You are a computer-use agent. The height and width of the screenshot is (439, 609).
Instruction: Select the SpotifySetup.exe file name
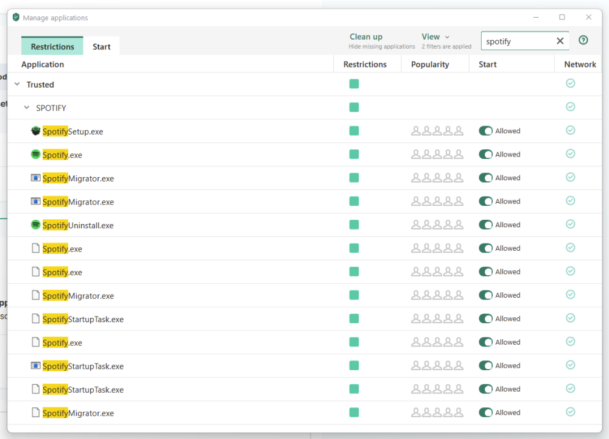(x=72, y=132)
